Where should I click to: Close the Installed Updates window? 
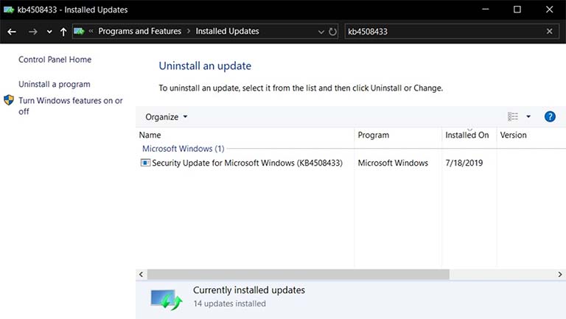[549, 10]
